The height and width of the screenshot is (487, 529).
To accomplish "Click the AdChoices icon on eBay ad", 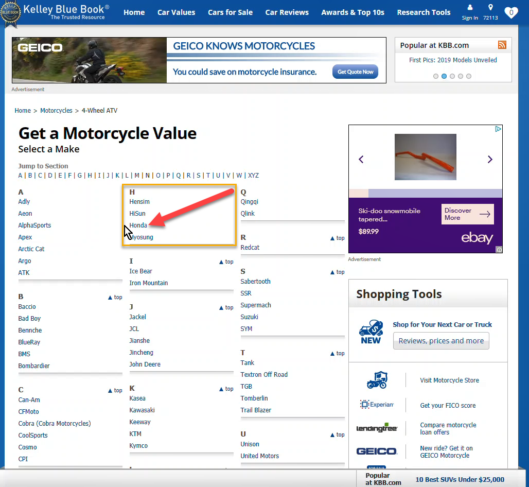I will pyautogui.click(x=498, y=129).
